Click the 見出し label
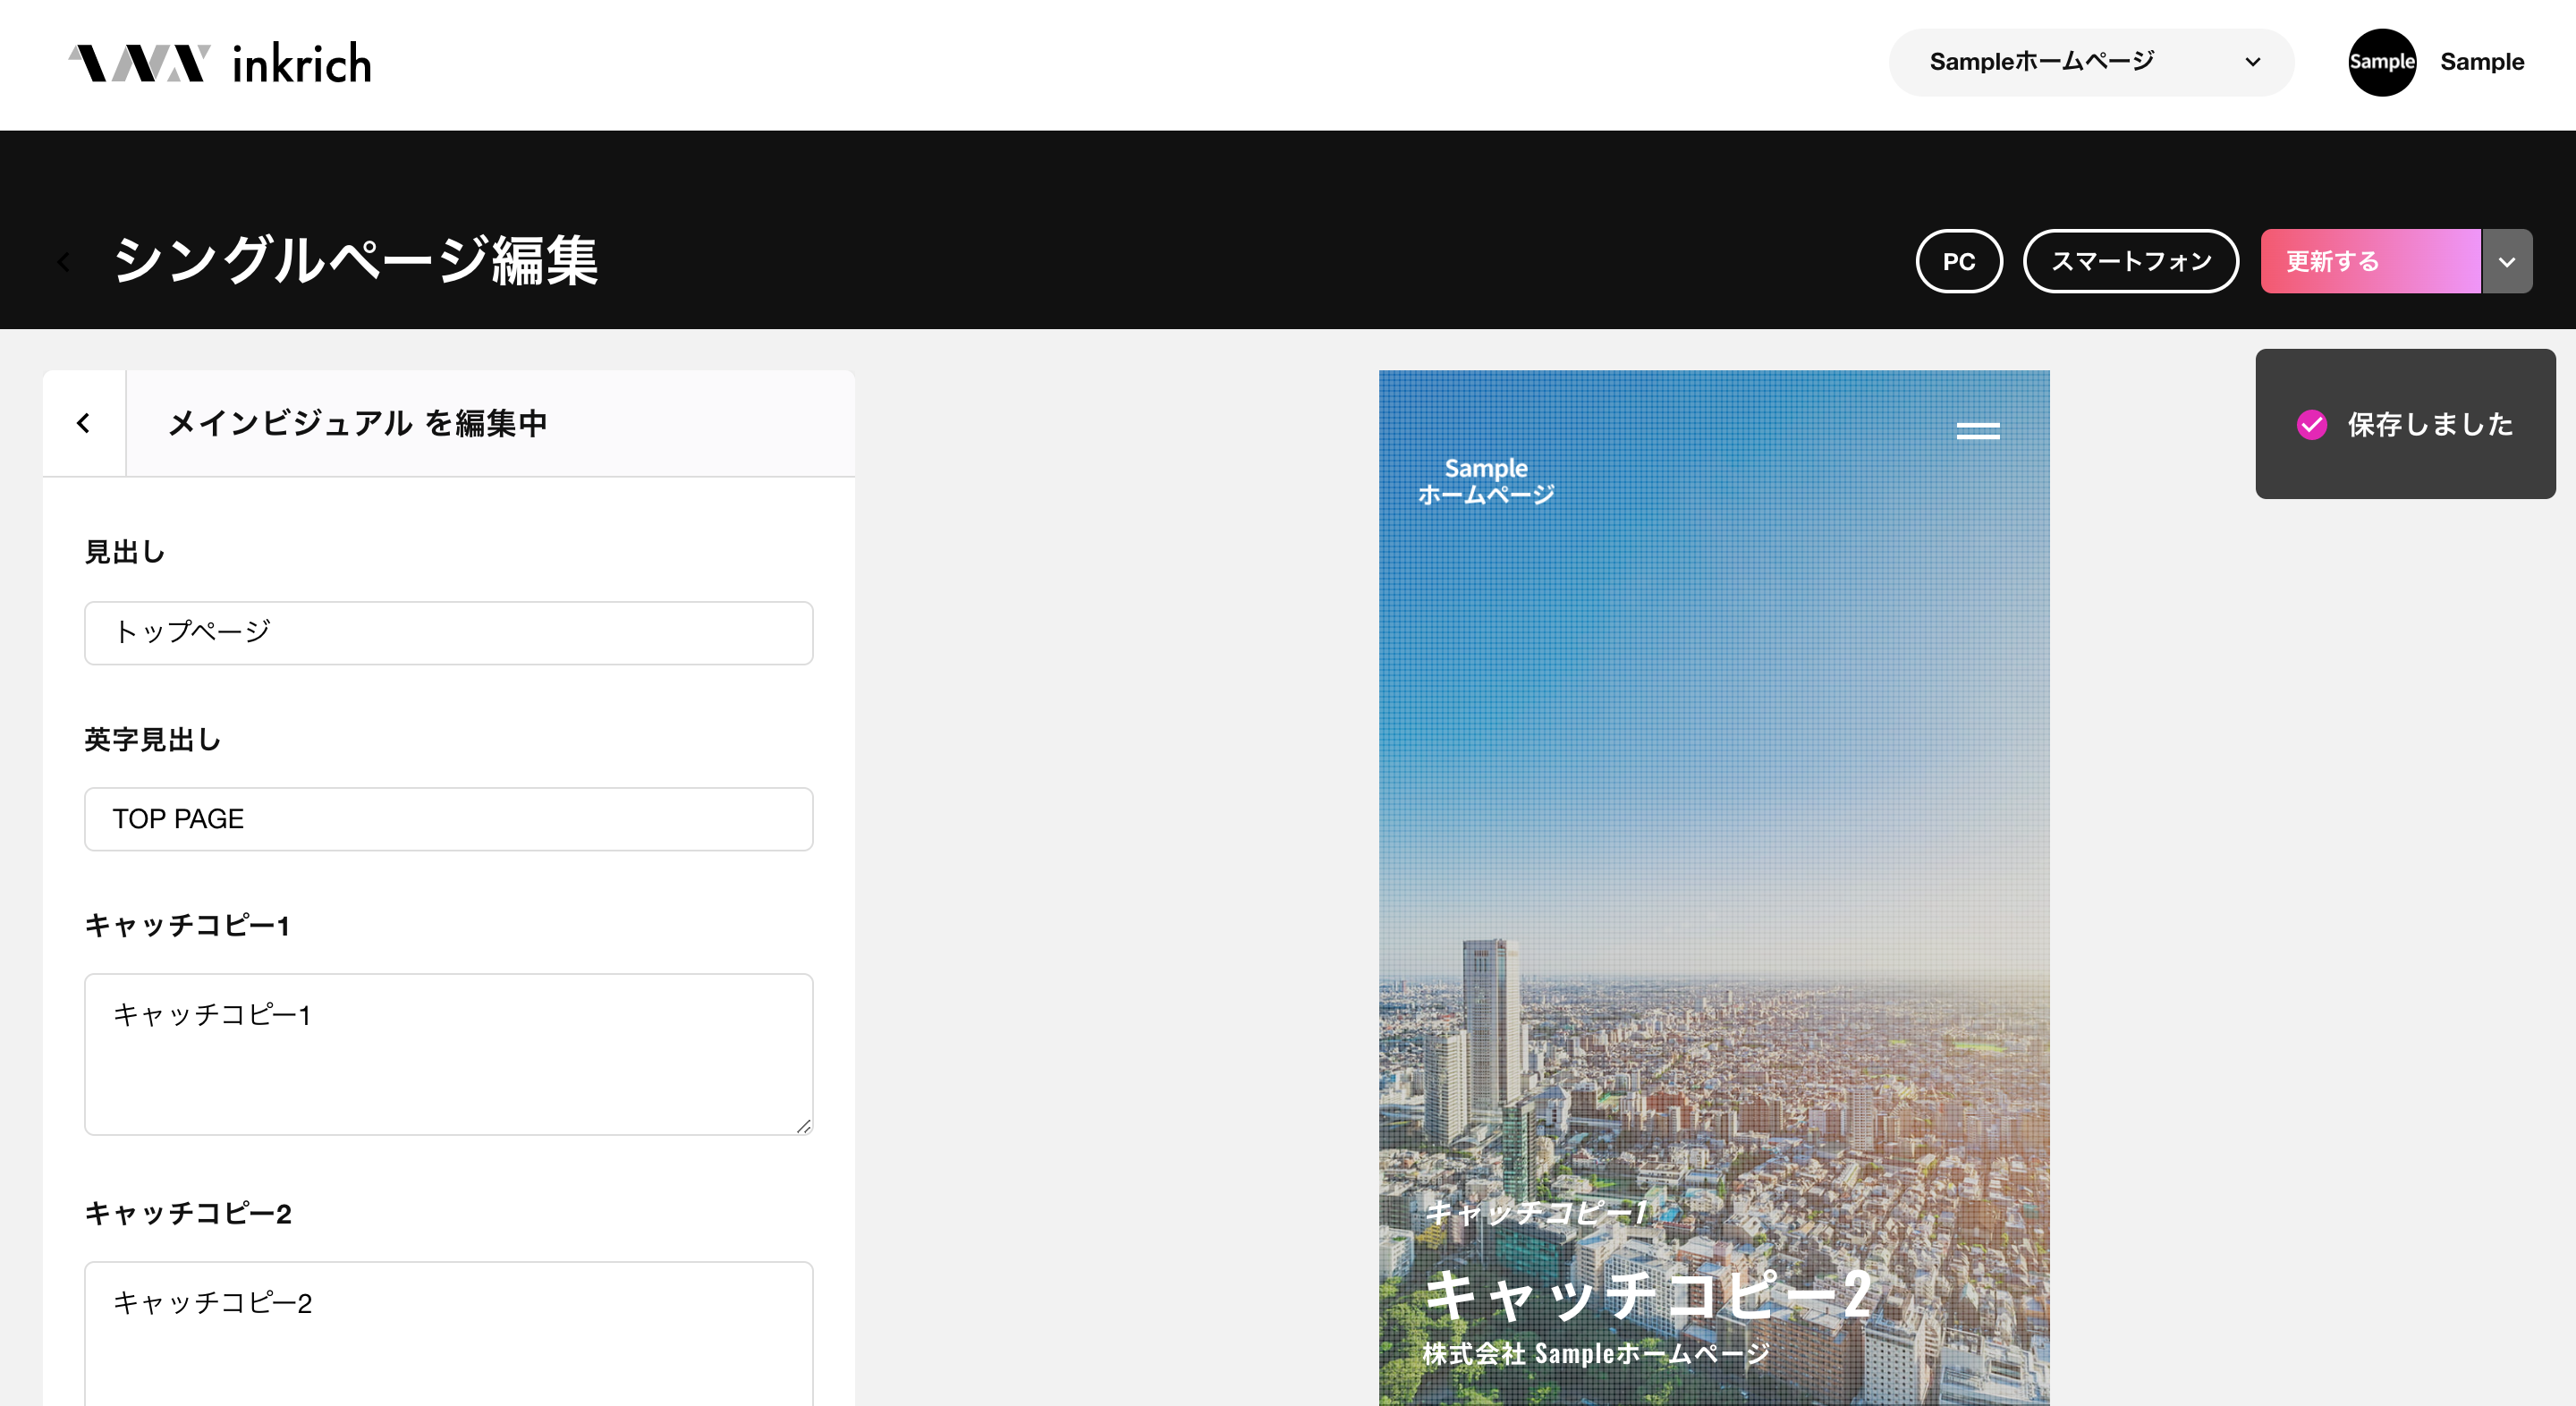The image size is (2576, 1406). coord(125,552)
